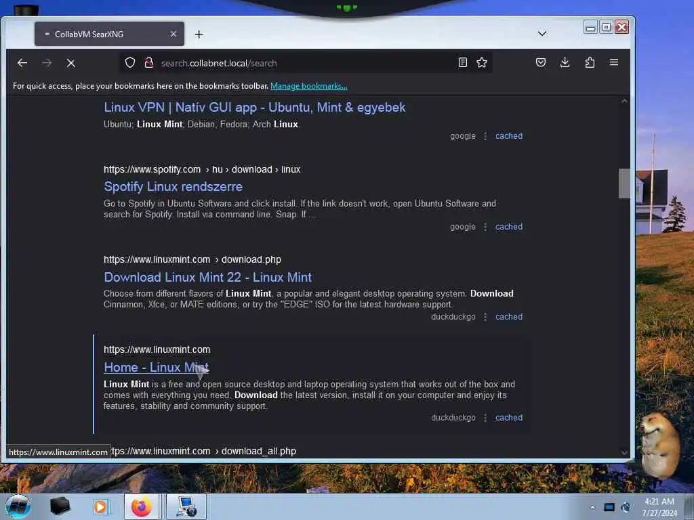The image size is (694, 520).
Task: Click the forward navigation arrow
Action: (x=47, y=63)
